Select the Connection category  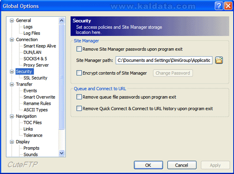click(x=27, y=40)
